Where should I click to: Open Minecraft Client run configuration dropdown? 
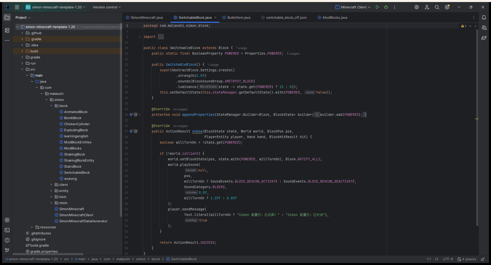pos(353,7)
